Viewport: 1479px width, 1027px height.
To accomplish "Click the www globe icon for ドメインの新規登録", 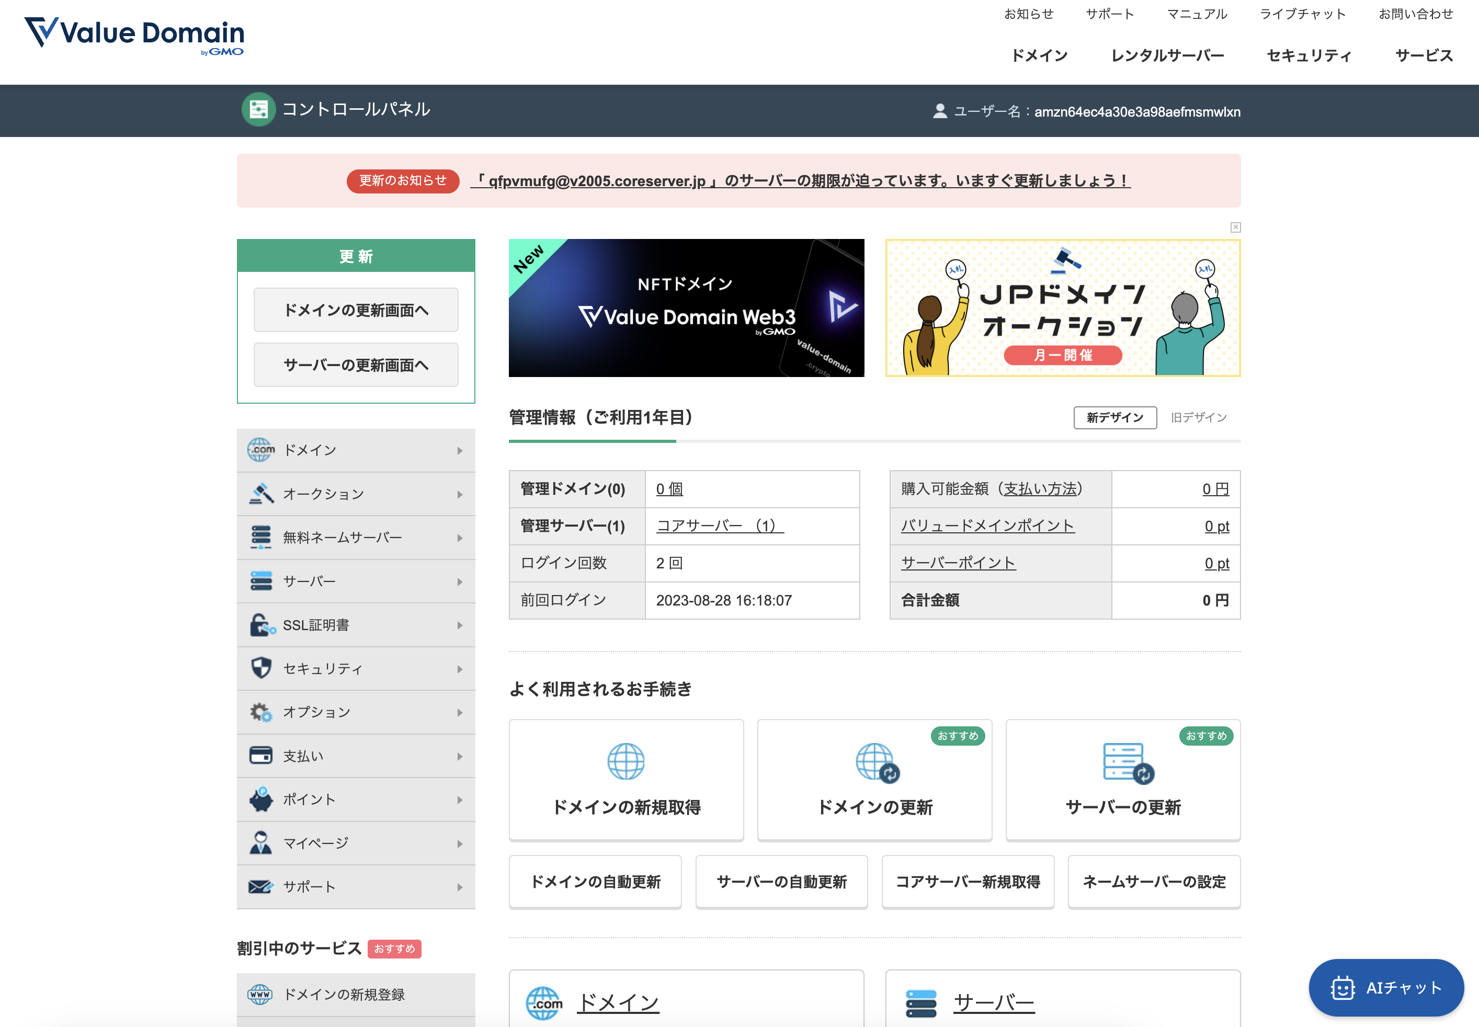I will click(260, 994).
